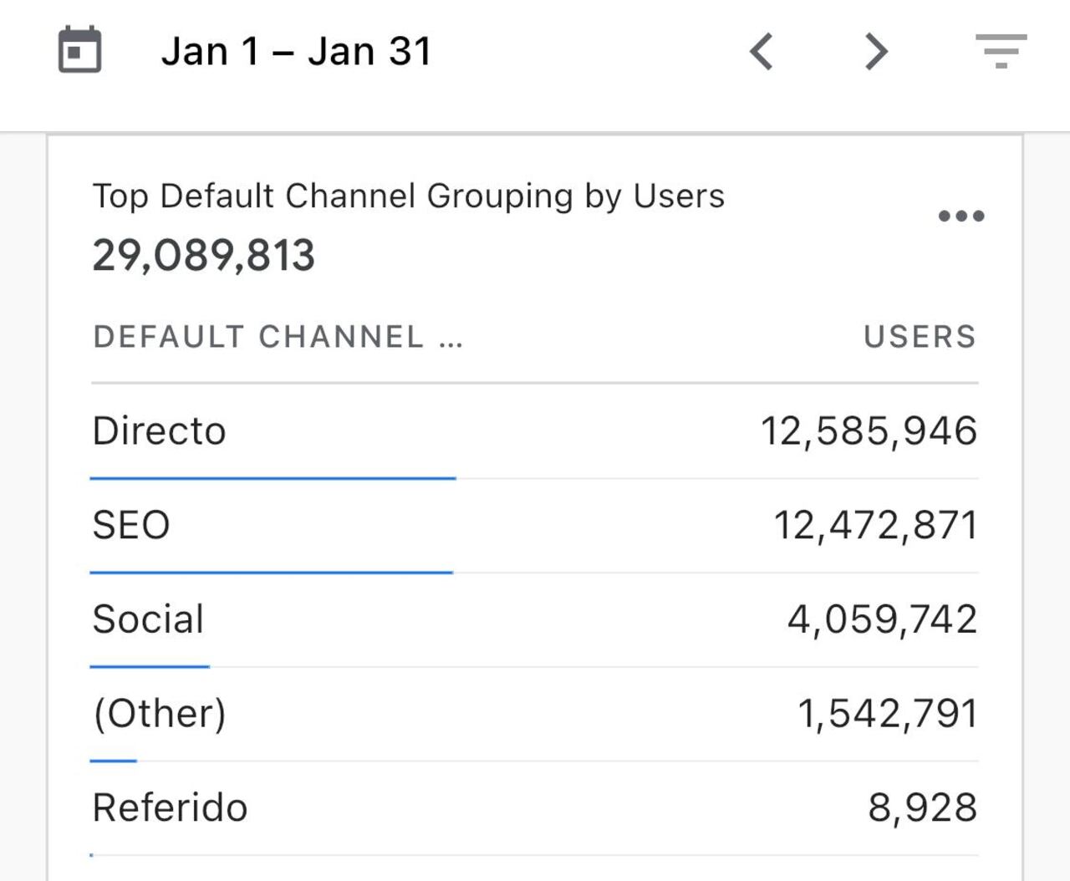The width and height of the screenshot is (1070, 881).
Task: Click the USERS column header
Action: coord(920,337)
